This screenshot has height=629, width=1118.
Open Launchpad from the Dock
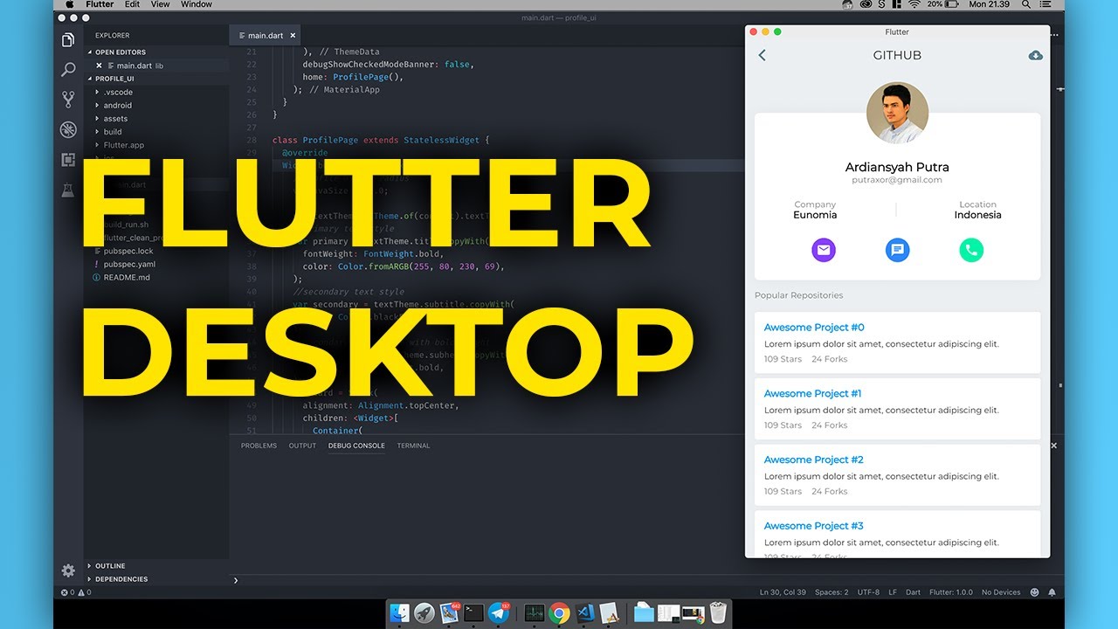(x=424, y=613)
